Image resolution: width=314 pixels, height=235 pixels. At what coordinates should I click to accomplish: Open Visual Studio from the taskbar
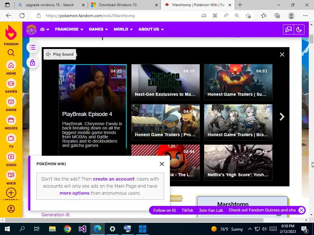click(x=82, y=229)
